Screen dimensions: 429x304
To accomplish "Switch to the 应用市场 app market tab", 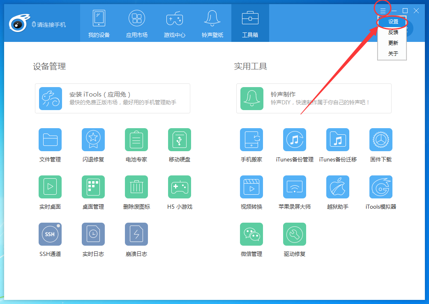I will click(136, 23).
